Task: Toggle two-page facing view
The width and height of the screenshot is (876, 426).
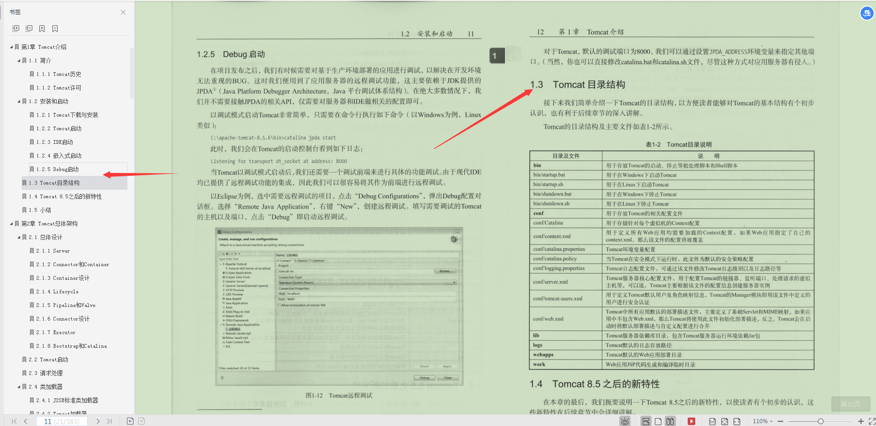Action: [x=670, y=421]
